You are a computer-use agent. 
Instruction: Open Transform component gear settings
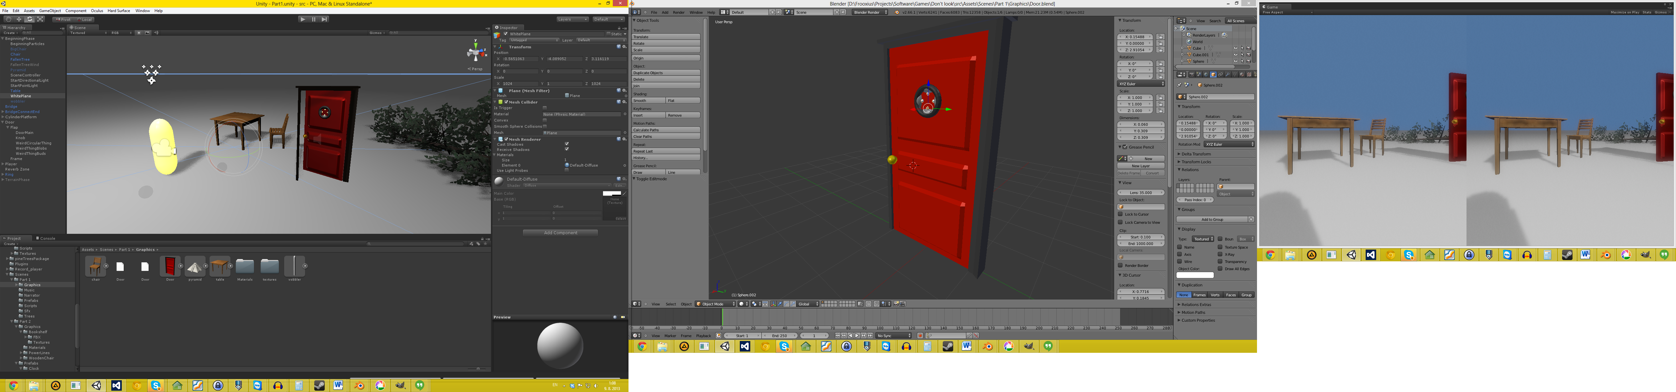pyautogui.click(x=624, y=47)
